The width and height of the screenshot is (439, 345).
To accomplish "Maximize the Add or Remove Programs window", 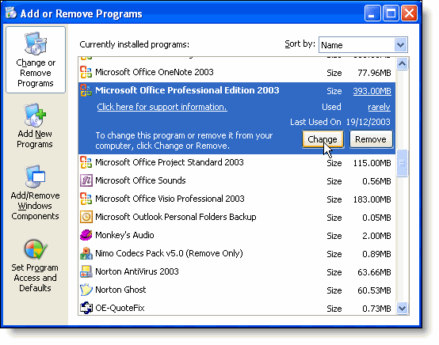I will point(391,13).
